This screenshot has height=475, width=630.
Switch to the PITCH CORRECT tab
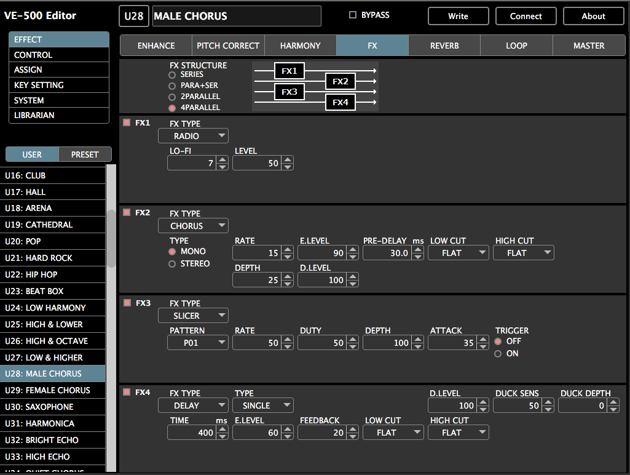point(228,45)
